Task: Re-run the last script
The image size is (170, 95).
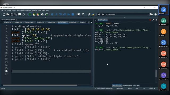Action: [x=46, y=14]
